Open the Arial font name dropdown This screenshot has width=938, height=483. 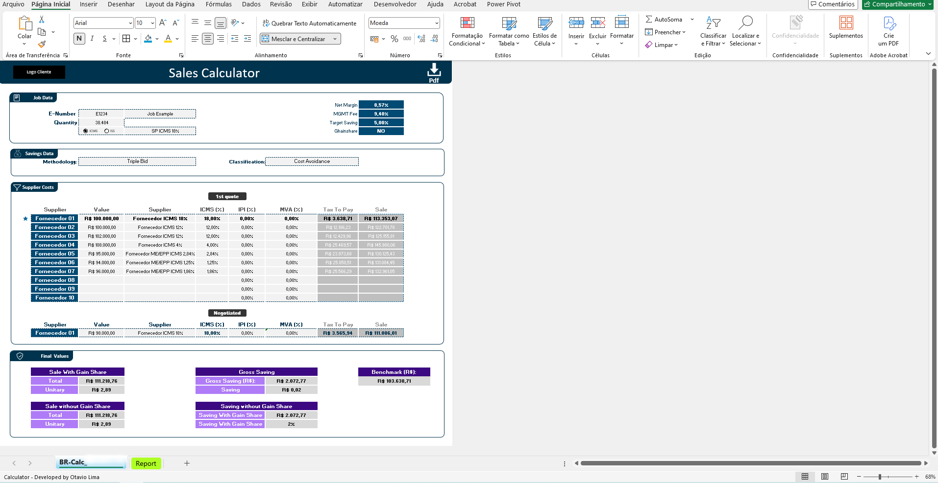point(130,23)
